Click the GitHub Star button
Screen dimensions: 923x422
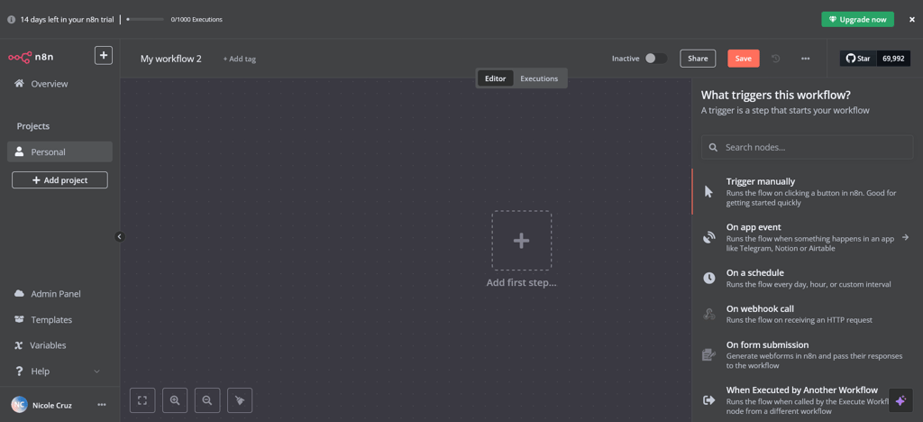(x=858, y=59)
